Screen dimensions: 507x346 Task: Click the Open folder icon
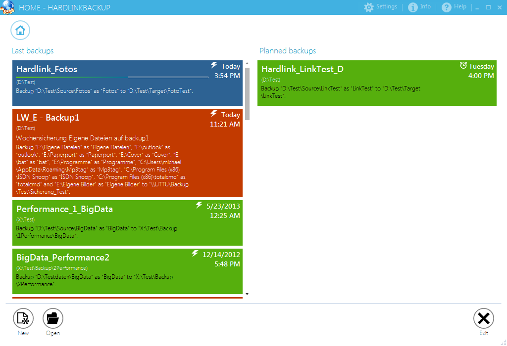tap(53, 319)
